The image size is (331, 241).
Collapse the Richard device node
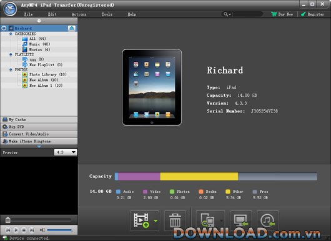tap(4, 28)
